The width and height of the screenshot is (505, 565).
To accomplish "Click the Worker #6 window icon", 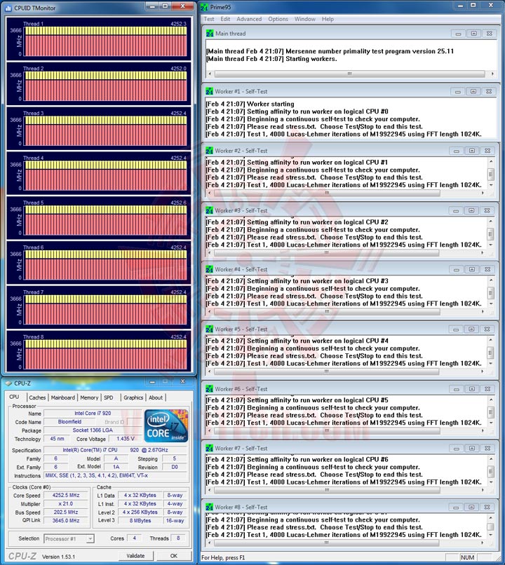I will 210,389.
